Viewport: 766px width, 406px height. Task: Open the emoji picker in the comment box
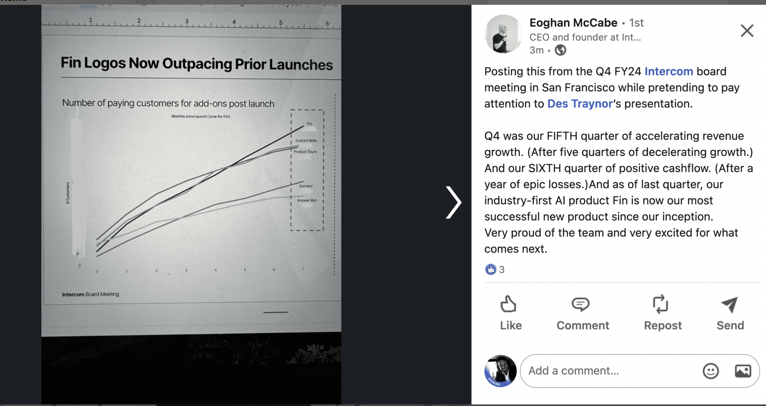click(x=711, y=371)
